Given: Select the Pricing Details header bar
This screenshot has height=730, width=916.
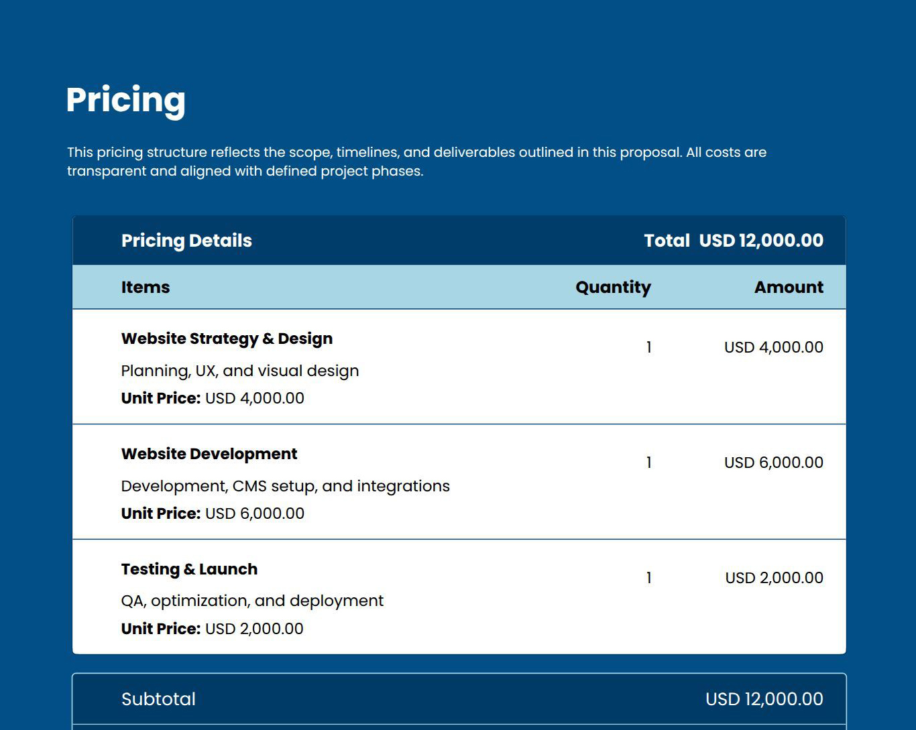Looking at the screenshot, I should point(186,240).
